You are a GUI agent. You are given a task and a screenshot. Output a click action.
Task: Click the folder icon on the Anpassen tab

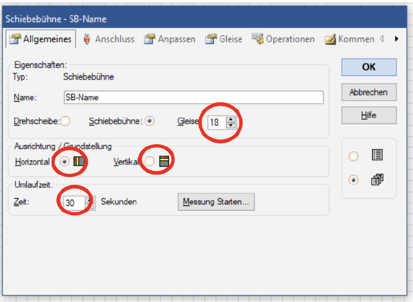[150, 39]
